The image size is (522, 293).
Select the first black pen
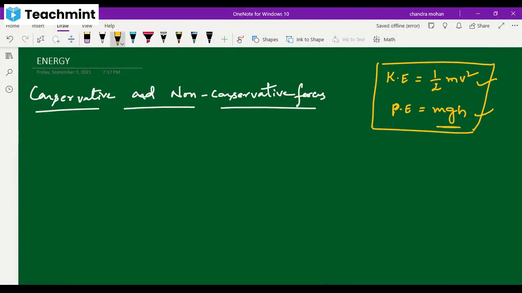102,38
